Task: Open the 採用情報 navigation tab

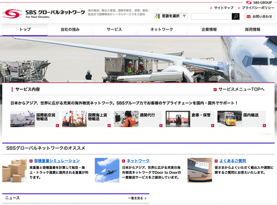Action: point(252,30)
